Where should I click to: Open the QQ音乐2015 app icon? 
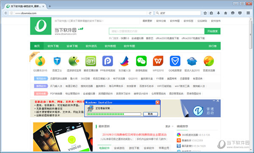point(40,61)
